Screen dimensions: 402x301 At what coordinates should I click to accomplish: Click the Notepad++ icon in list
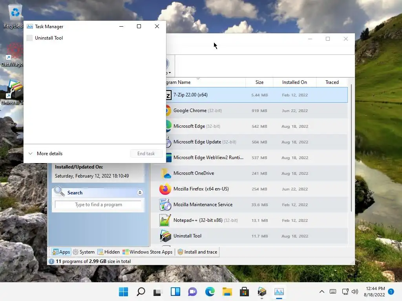click(165, 220)
